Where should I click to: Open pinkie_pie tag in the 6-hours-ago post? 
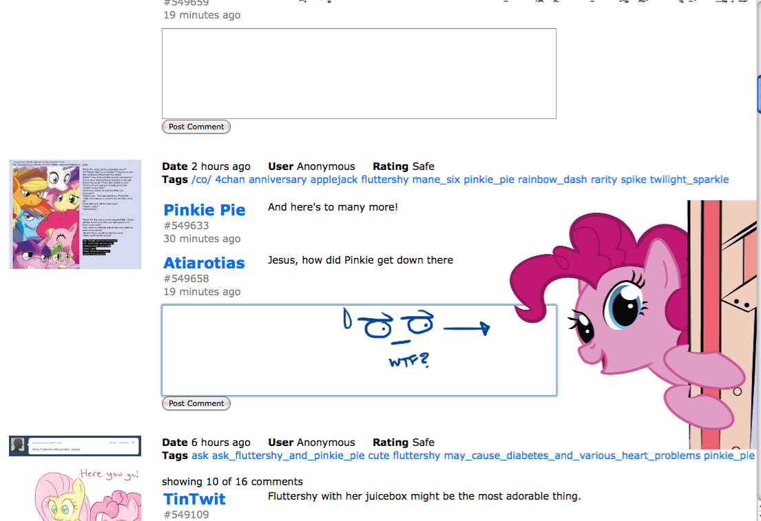click(729, 456)
